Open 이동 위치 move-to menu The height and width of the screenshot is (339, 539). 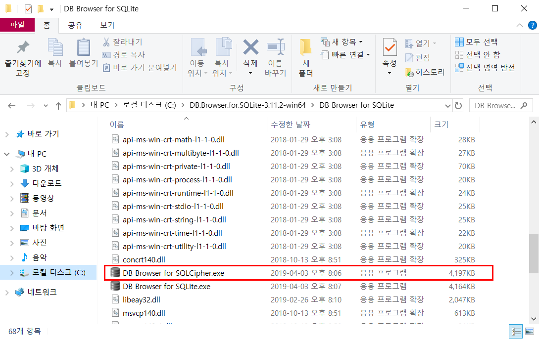coord(197,58)
